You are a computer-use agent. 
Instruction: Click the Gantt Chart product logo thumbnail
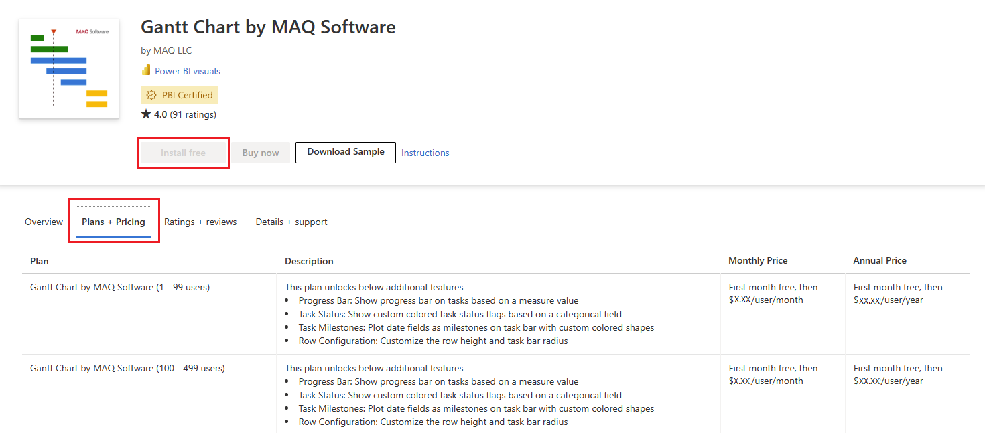coord(69,69)
